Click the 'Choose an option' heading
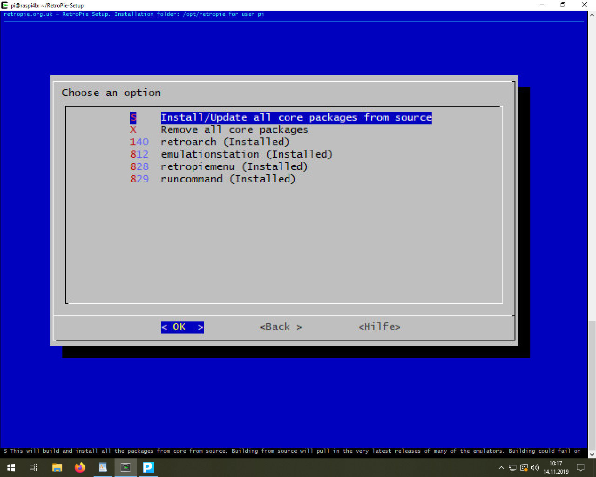 pyautogui.click(x=111, y=93)
